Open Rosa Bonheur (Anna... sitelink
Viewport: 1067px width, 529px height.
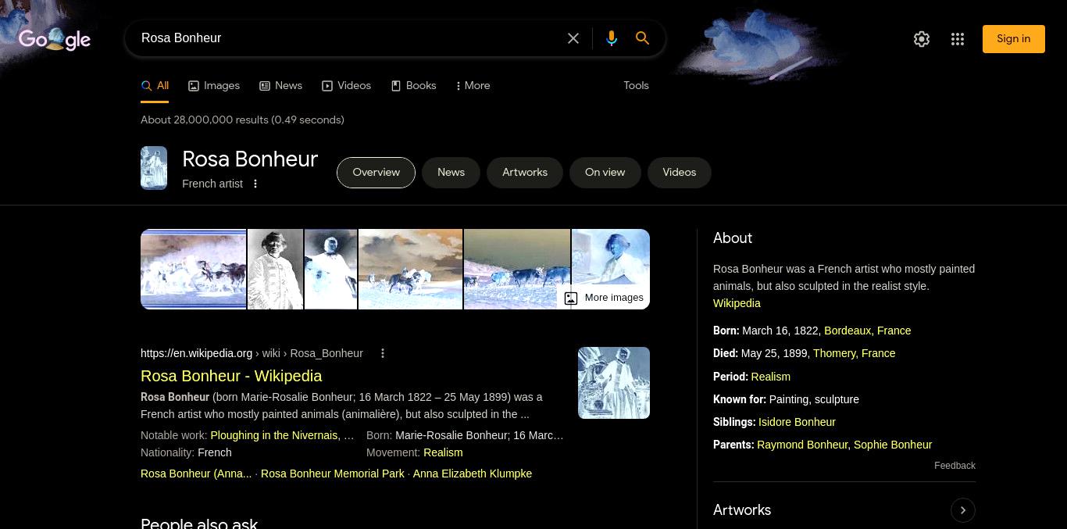click(x=196, y=474)
